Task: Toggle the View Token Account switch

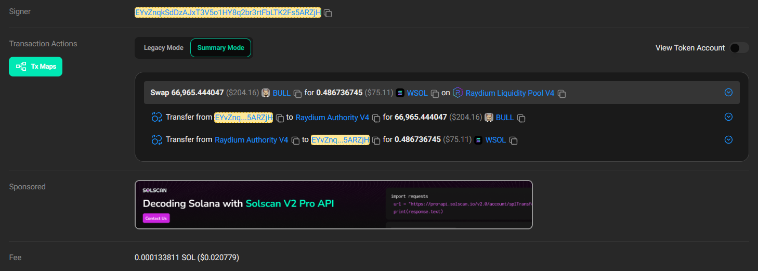Action: (739, 48)
